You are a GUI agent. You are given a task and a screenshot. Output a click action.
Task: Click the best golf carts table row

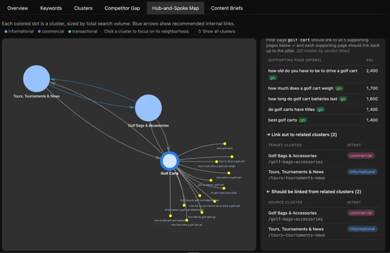pos(323,120)
